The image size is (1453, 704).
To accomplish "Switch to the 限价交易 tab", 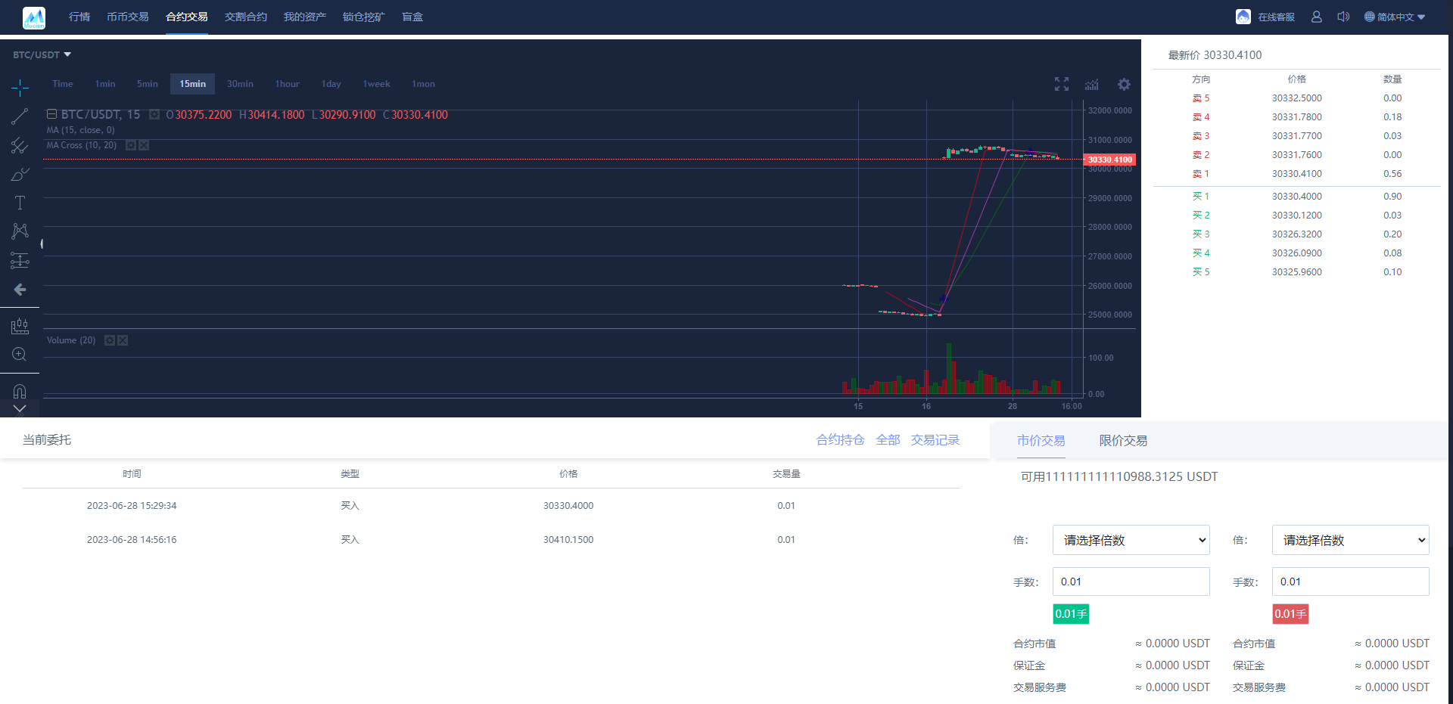I will point(1123,441).
